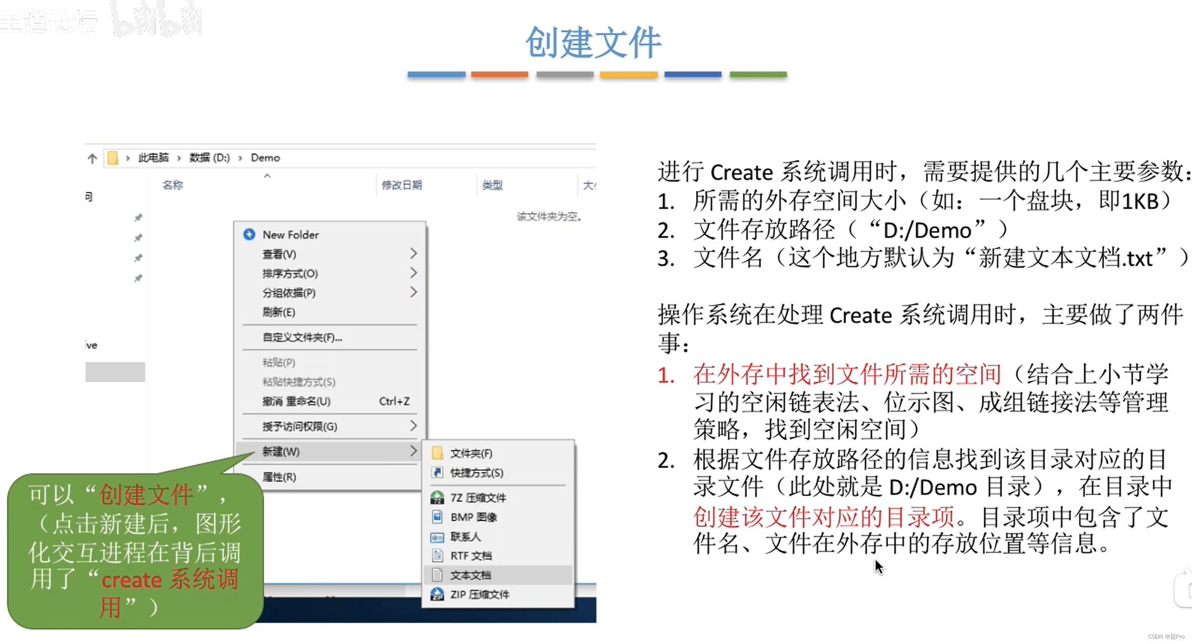Click the 文件夹(F) folder icon in submenu
Screen dimensions: 1192x644
(437, 453)
